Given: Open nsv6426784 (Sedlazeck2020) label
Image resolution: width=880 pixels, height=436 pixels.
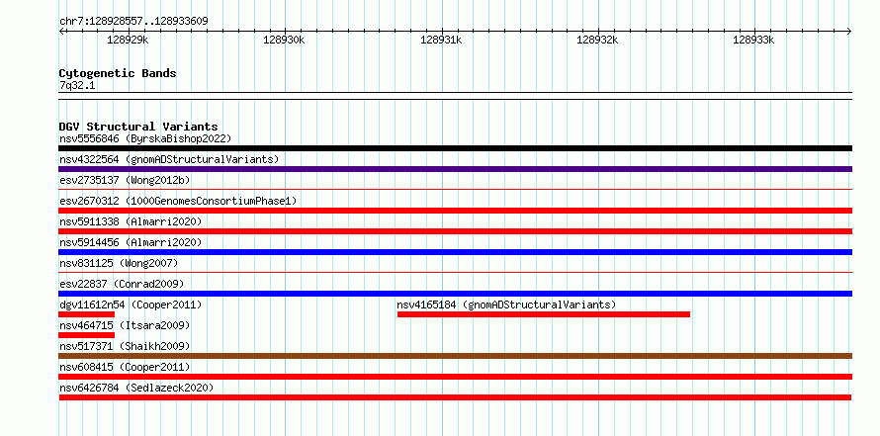Looking at the screenshot, I should [x=136, y=388].
